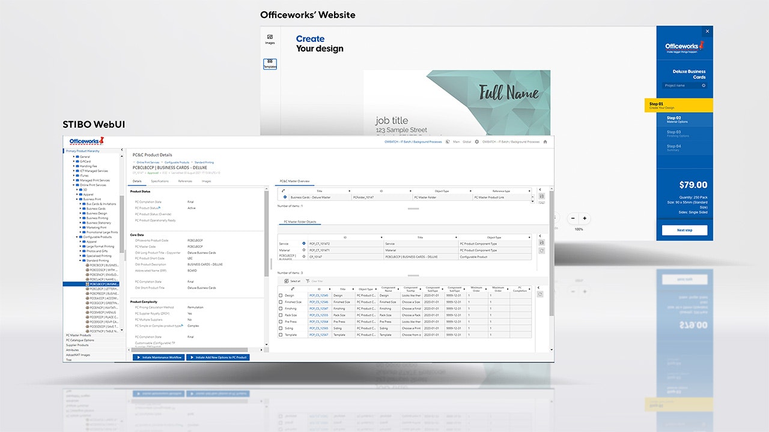This screenshot has width=769, height=432.
Task: Open Templates panel on Officeworks website
Action: pyautogui.click(x=270, y=64)
